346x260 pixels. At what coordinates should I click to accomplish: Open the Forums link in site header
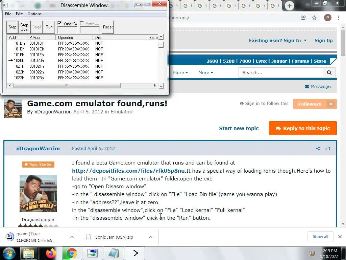click(300, 61)
